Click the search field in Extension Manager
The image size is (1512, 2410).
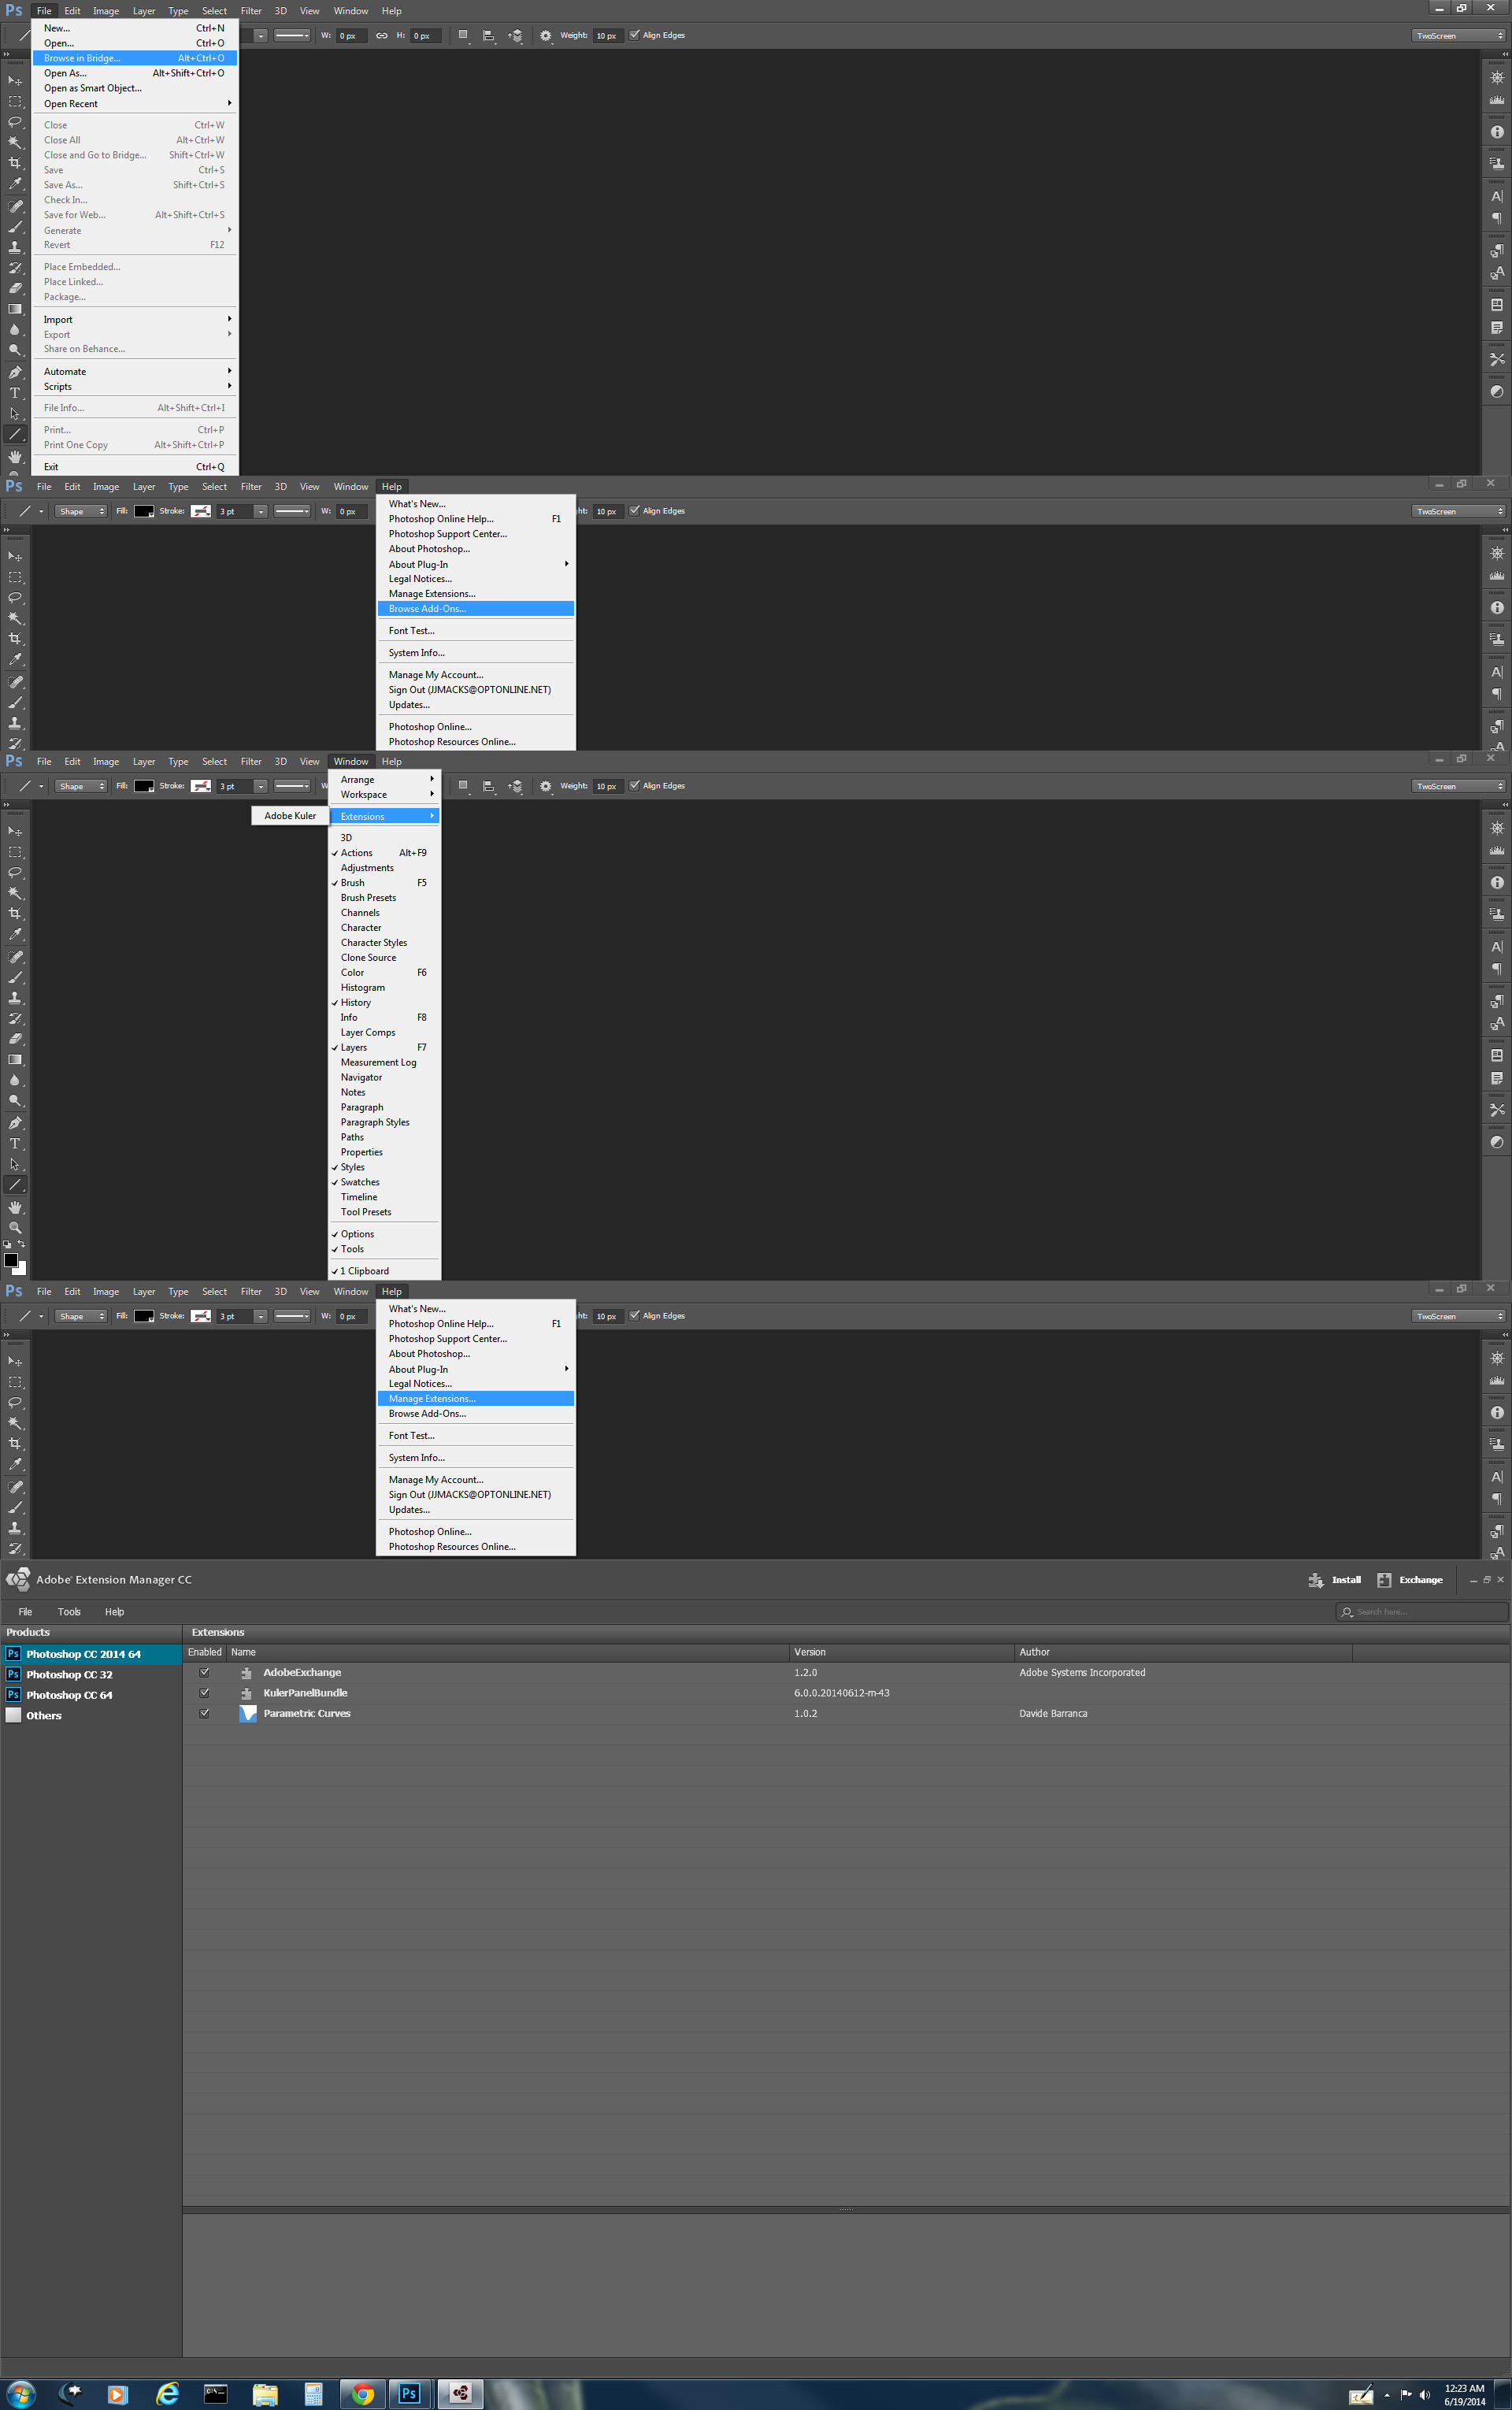(x=1420, y=1611)
